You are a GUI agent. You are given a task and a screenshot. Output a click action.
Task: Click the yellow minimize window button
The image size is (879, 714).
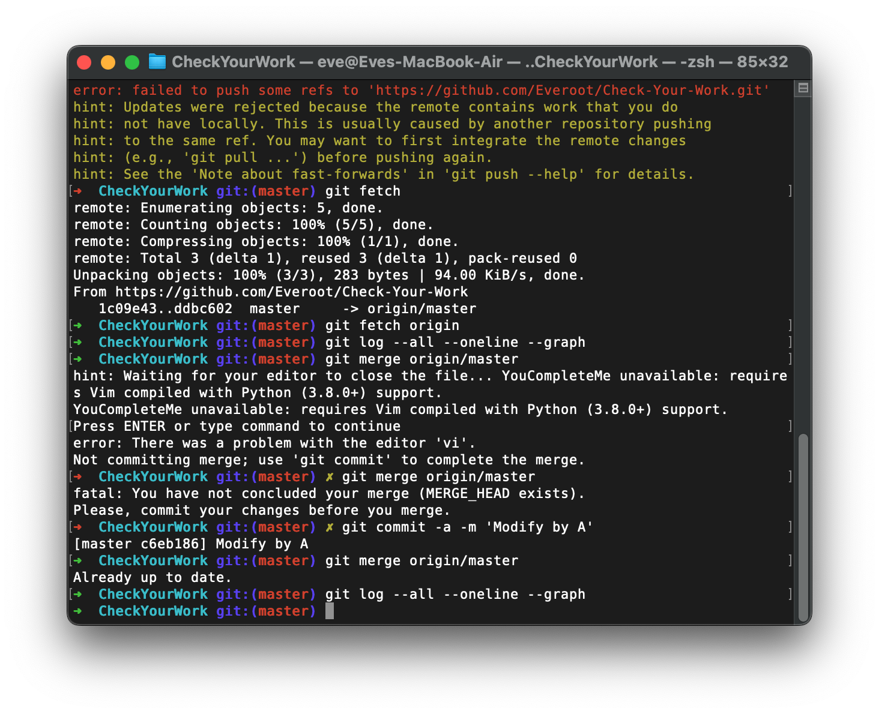coord(108,62)
